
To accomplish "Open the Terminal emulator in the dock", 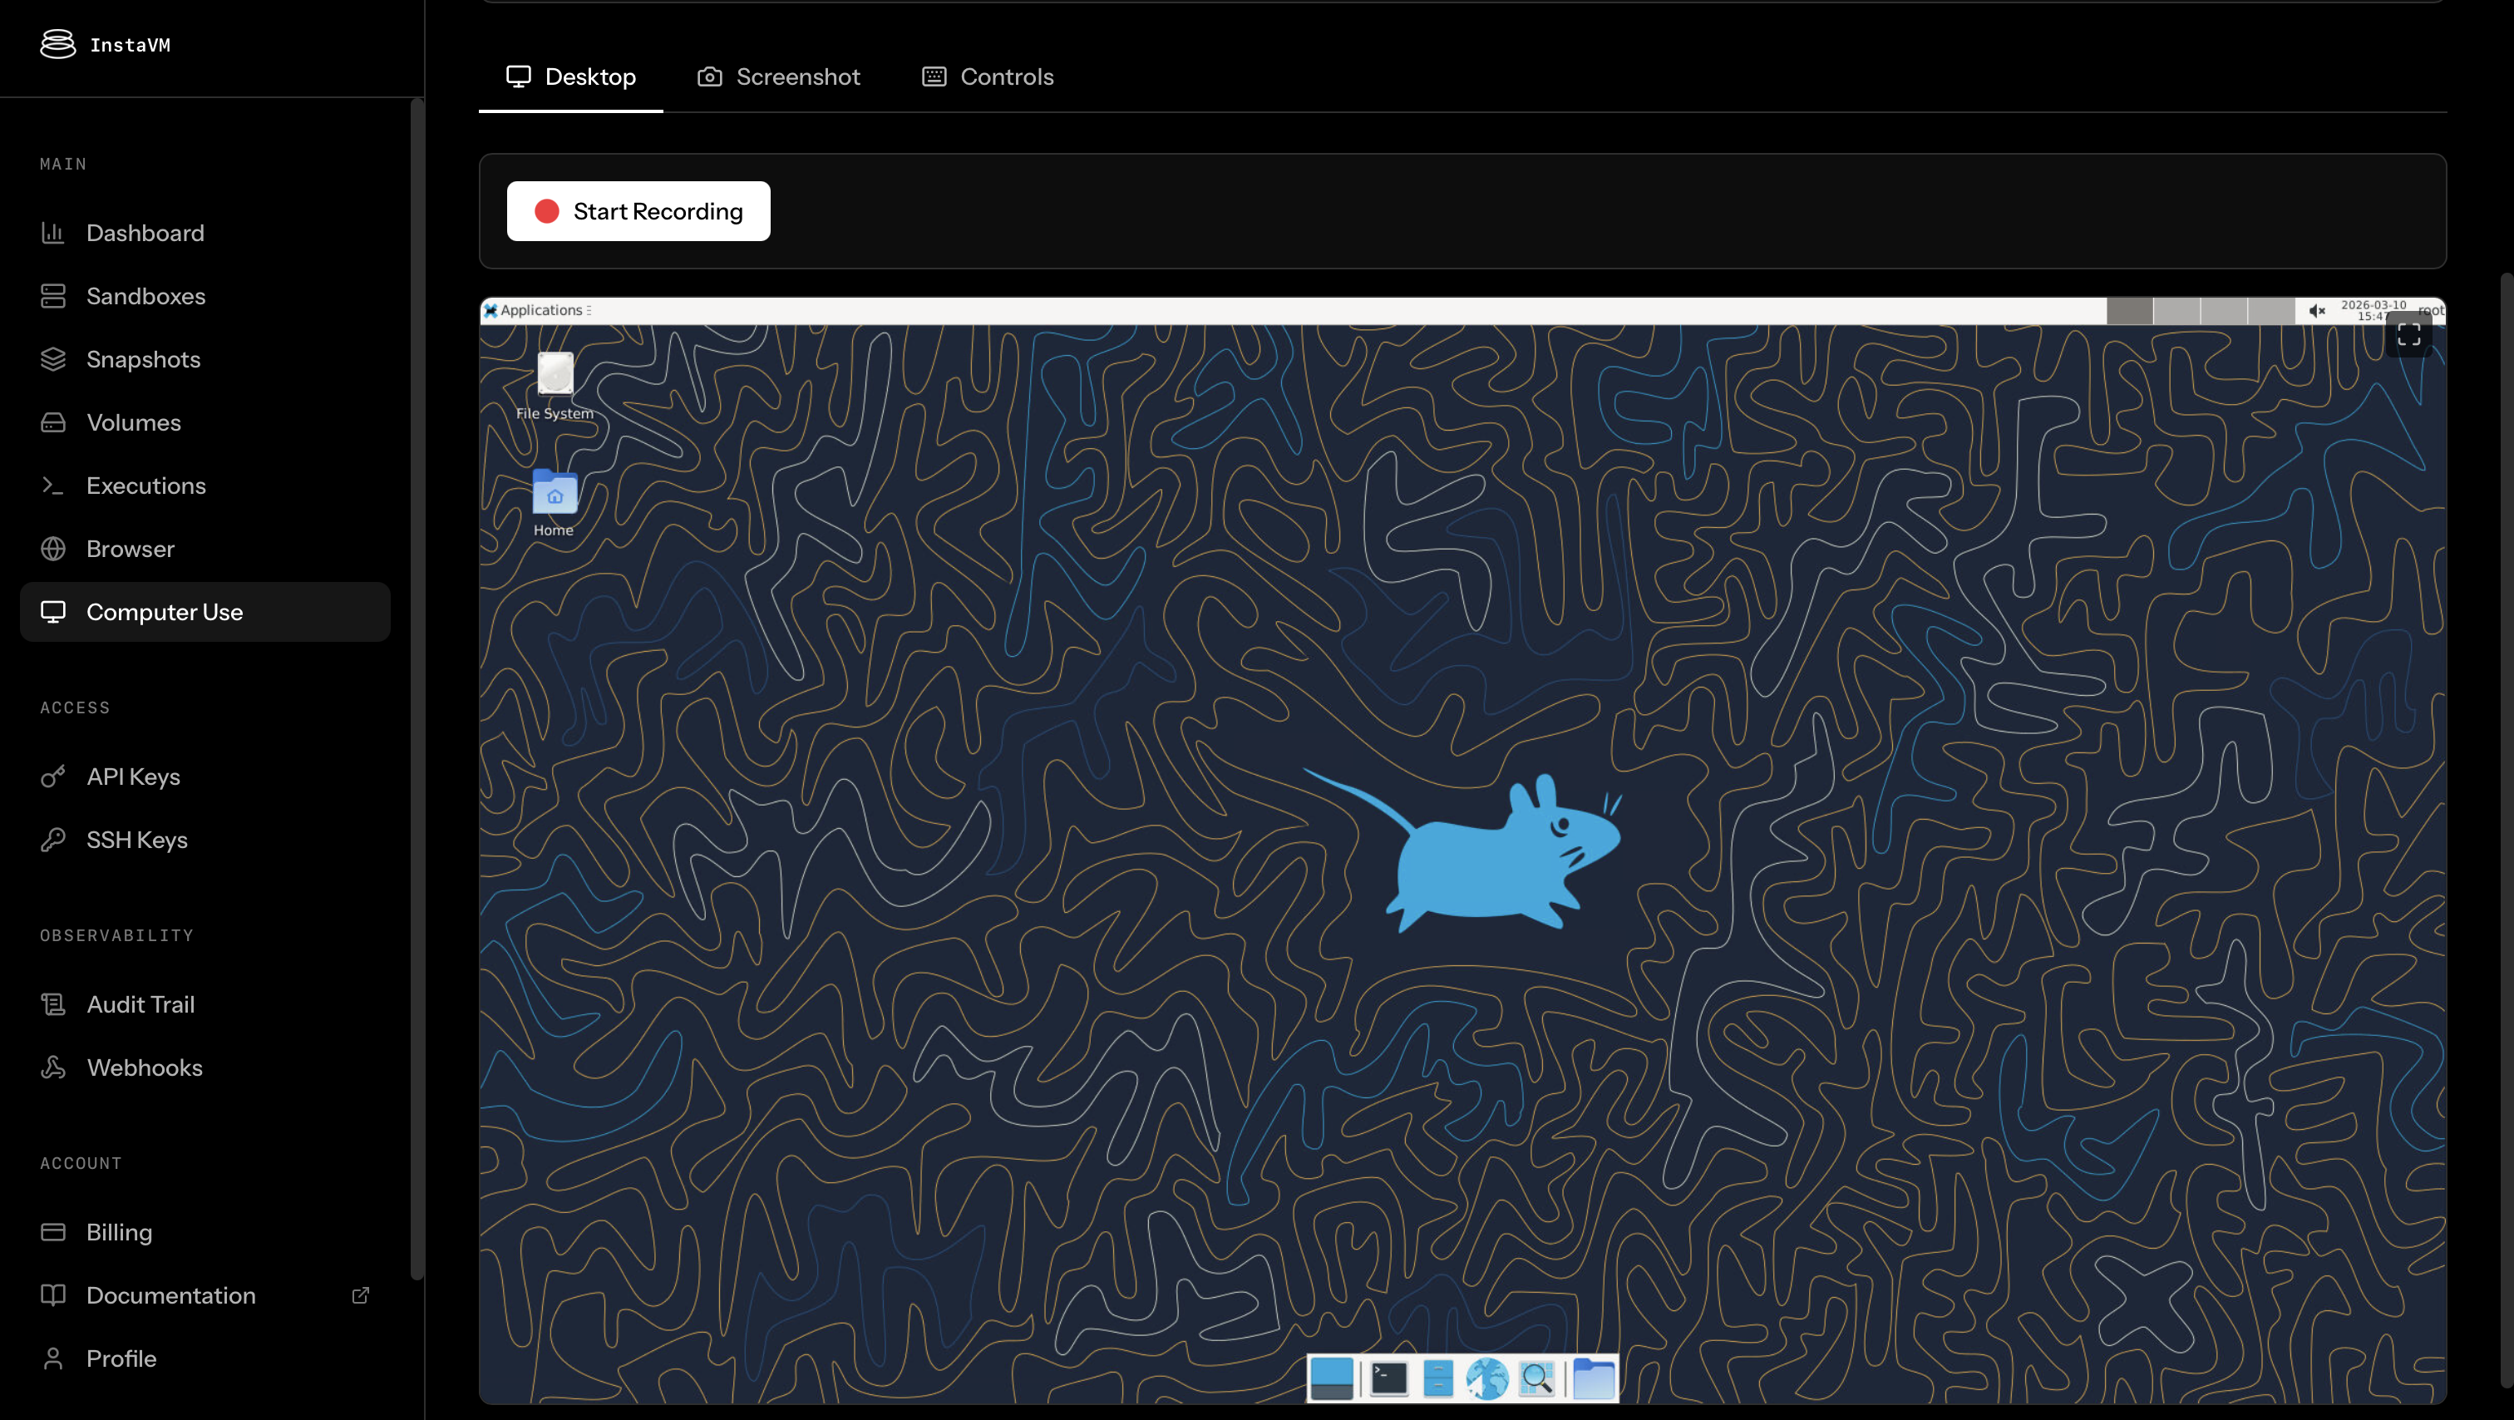I will coord(1388,1378).
